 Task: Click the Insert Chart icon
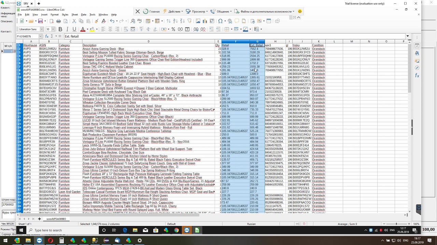point(205,21)
